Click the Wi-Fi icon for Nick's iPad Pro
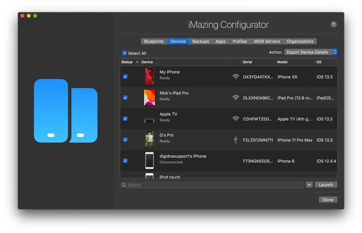Screen dimensions: 362x233 [236, 97]
